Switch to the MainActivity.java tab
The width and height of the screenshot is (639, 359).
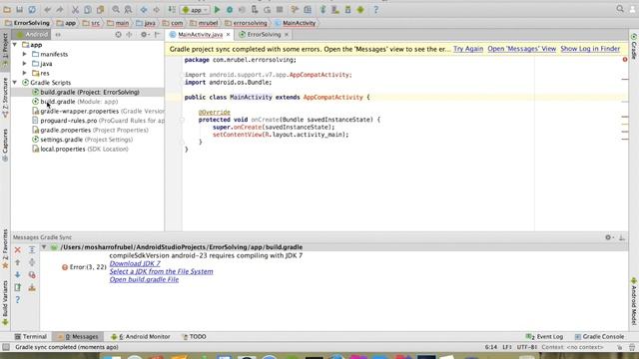pos(200,35)
